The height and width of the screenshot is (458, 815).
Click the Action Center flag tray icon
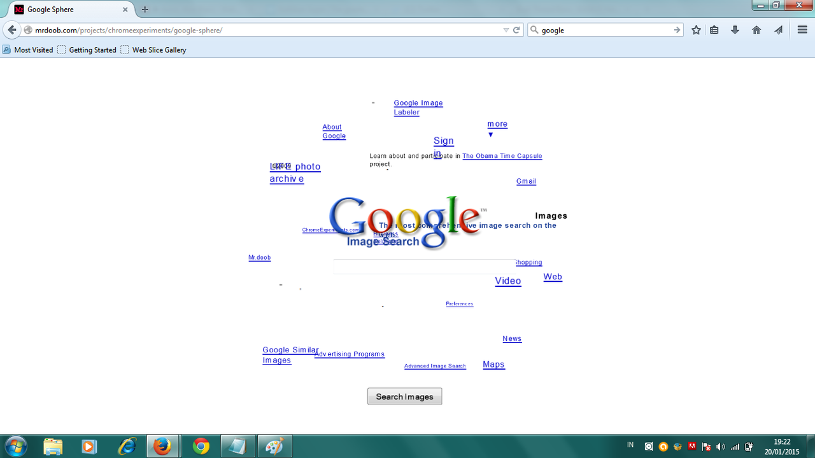pyautogui.click(x=706, y=447)
